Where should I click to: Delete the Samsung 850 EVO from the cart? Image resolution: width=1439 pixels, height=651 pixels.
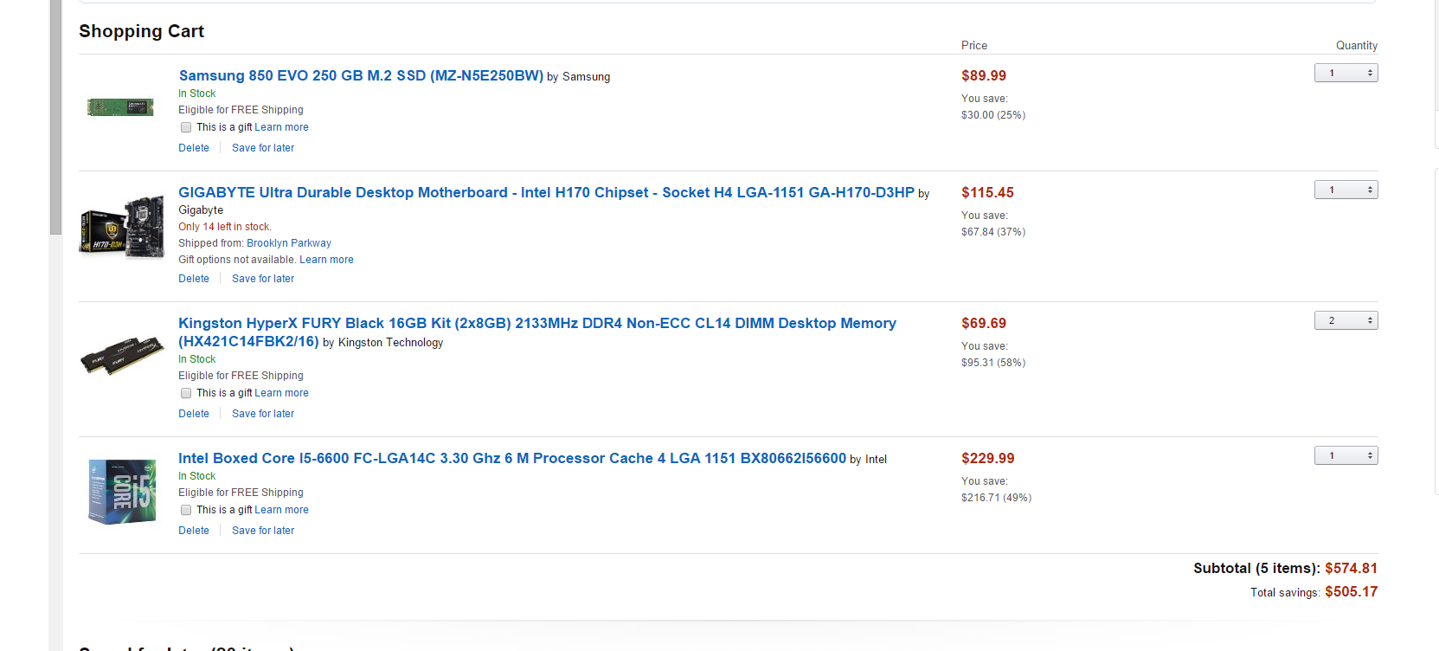tap(194, 148)
